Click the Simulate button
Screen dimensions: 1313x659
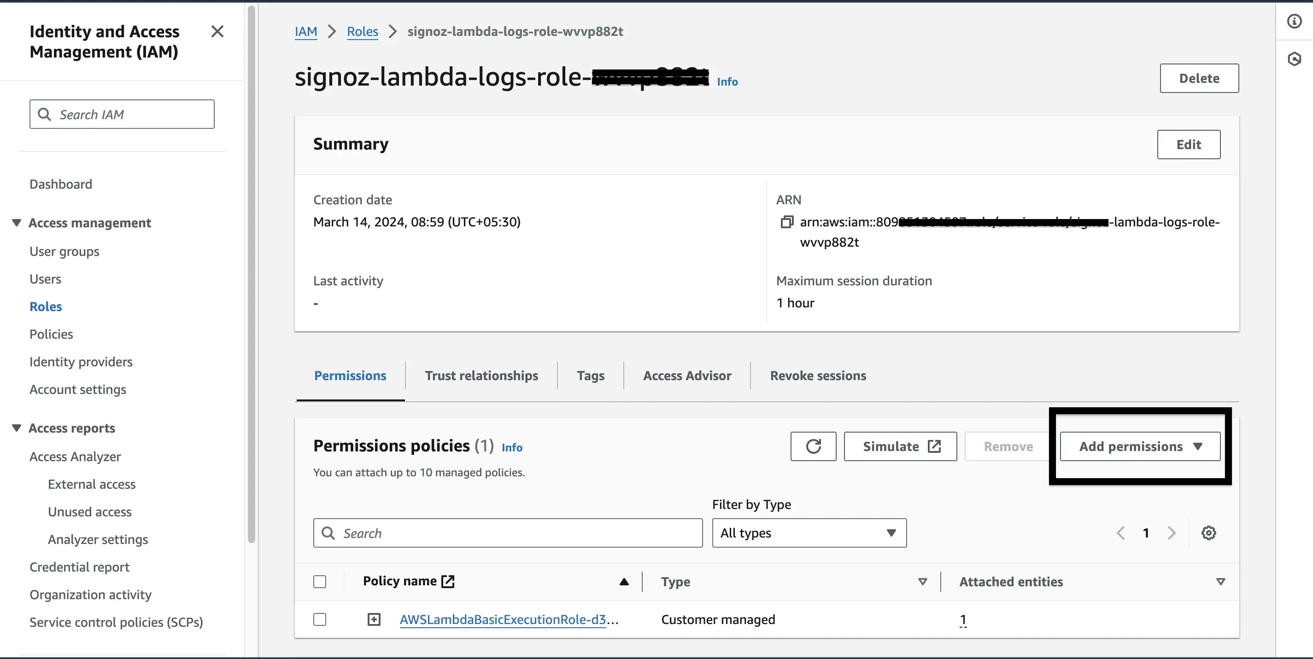[900, 447]
